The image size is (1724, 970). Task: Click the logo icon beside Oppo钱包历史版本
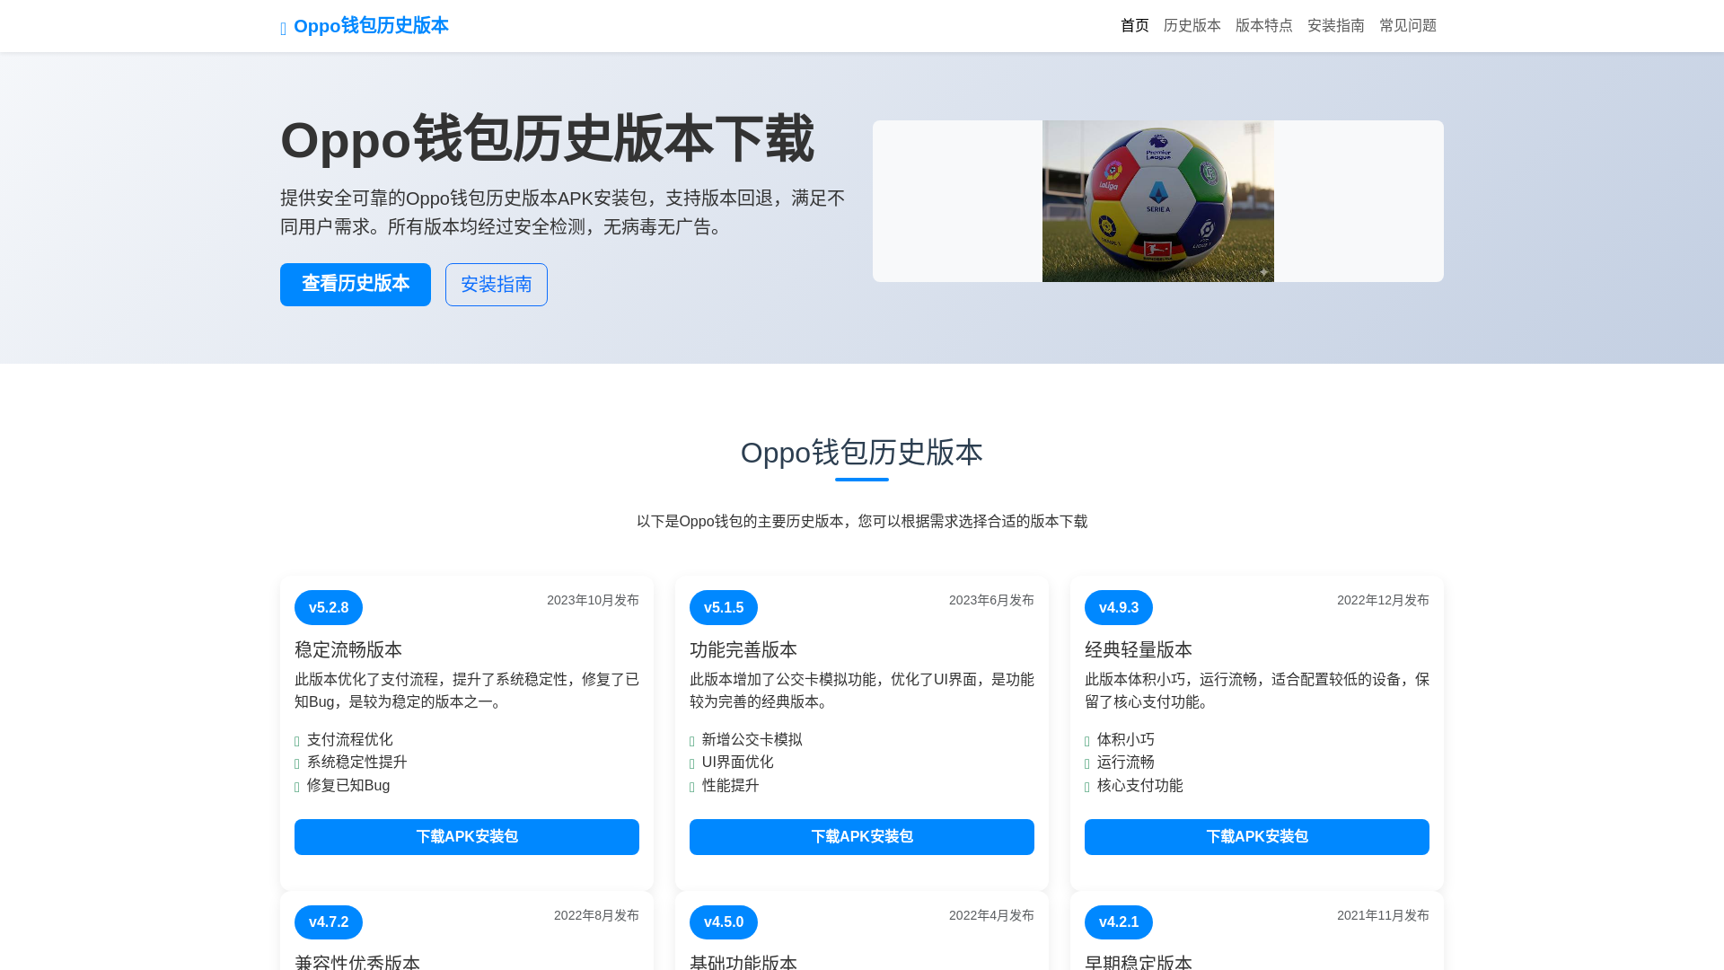[284, 30]
